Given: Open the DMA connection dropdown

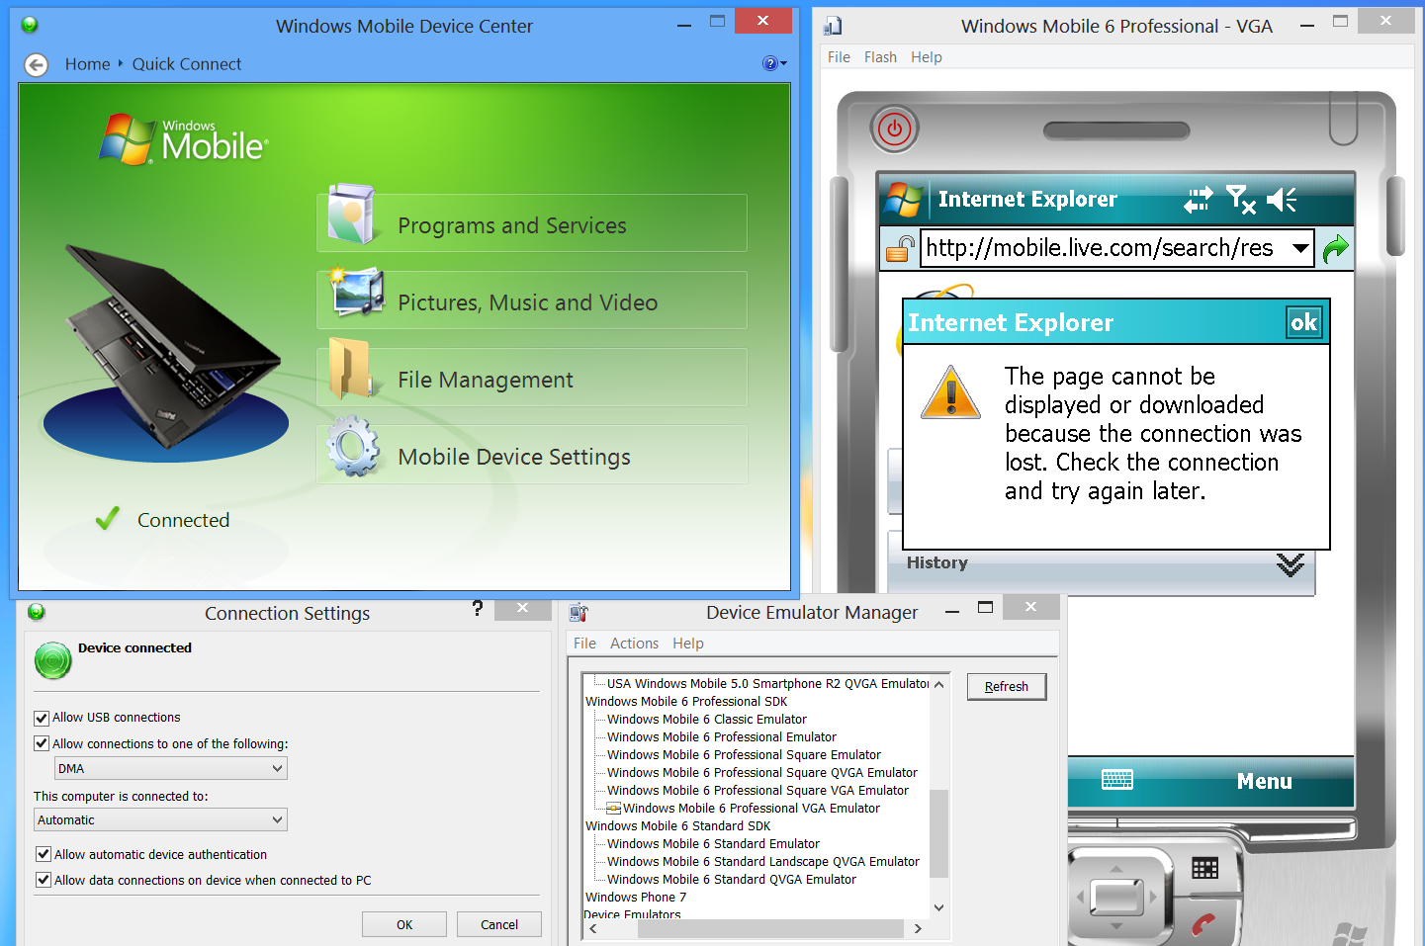Looking at the screenshot, I should 171,768.
